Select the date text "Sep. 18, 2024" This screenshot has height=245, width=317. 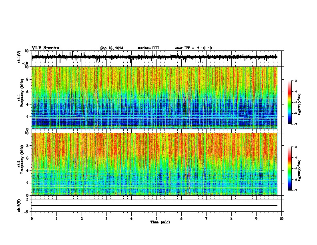[x=112, y=48]
